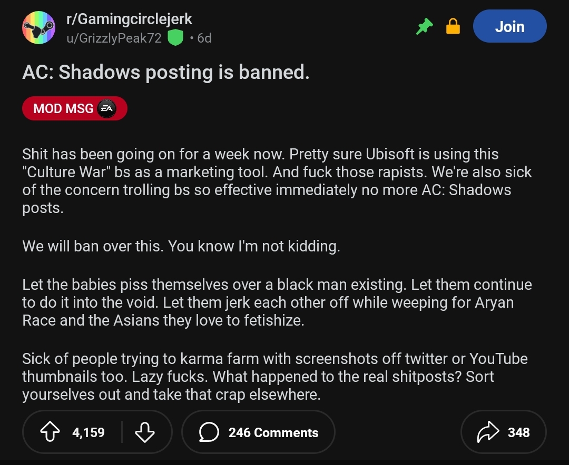Click the 6d post timestamp

coord(204,38)
